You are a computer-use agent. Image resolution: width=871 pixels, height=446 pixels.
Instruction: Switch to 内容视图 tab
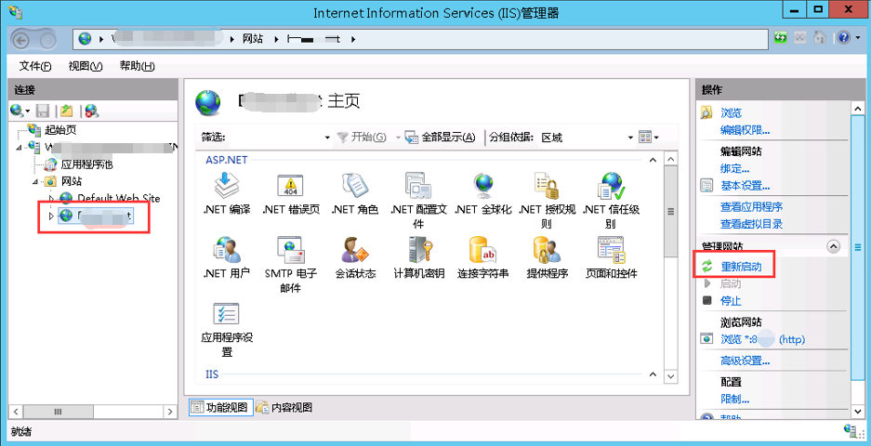click(284, 408)
